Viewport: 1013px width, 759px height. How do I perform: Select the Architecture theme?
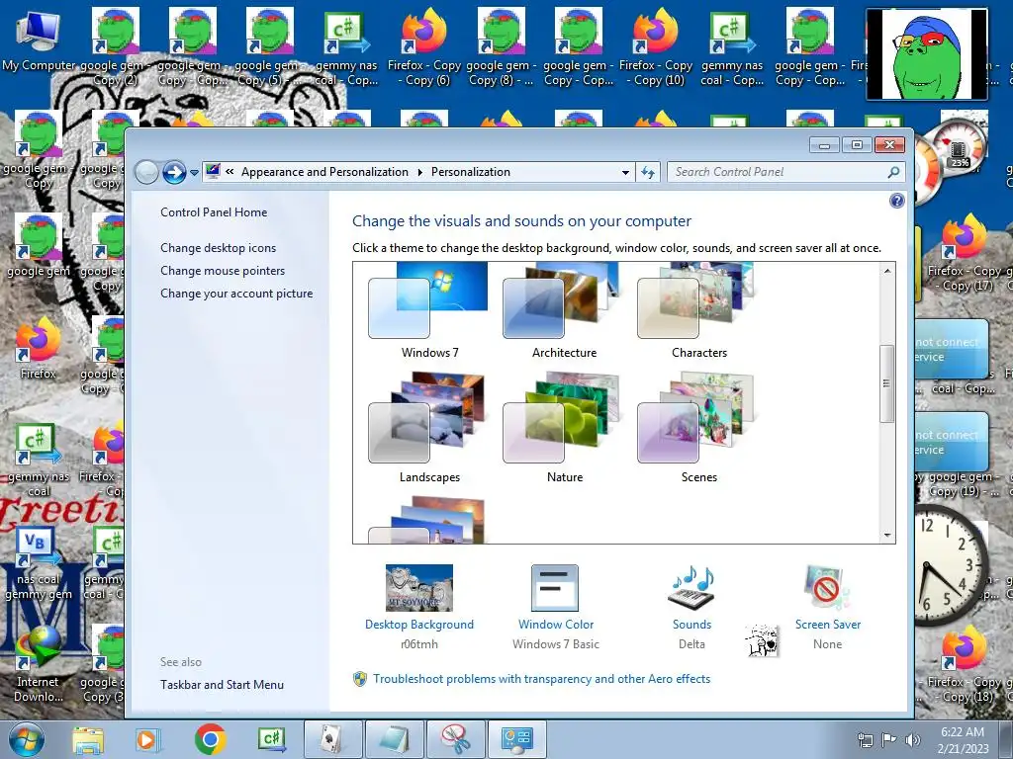[564, 310]
